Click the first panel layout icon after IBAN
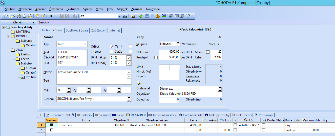 (171, 16)
